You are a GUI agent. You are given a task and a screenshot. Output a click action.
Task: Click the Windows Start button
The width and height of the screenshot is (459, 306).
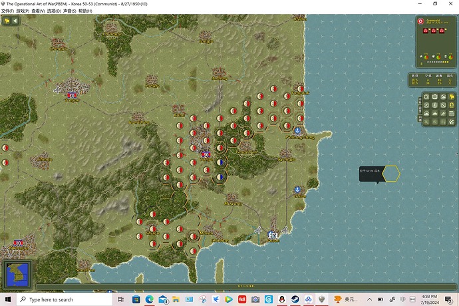click(7, 299)
